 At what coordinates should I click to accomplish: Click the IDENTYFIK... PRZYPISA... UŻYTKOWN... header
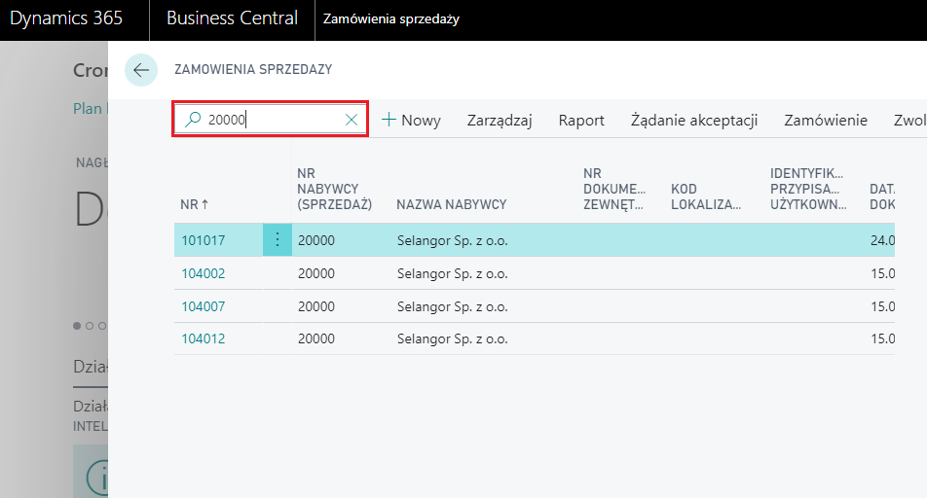(x=808, y=189)
